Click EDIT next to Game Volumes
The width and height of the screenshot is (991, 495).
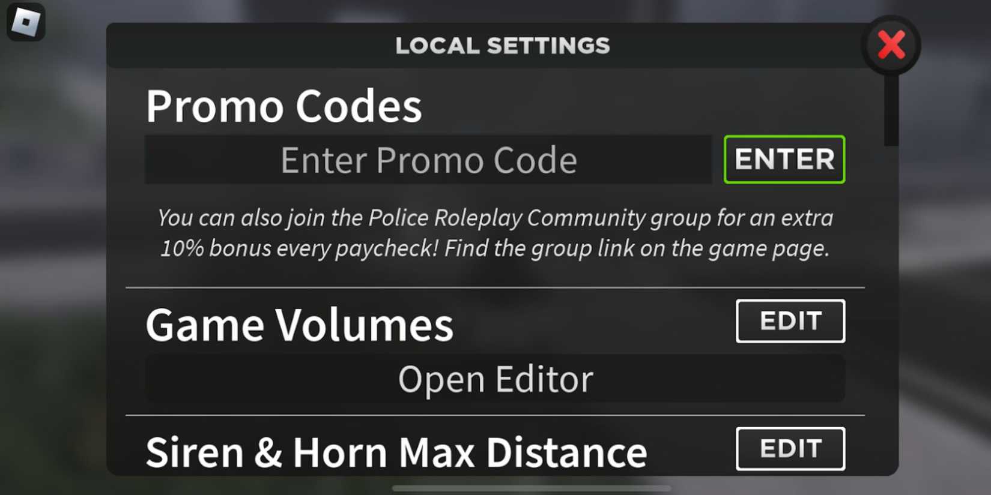point(790,321)
